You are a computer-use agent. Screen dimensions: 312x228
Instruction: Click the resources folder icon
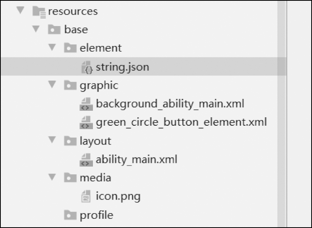tap(39, 11)
